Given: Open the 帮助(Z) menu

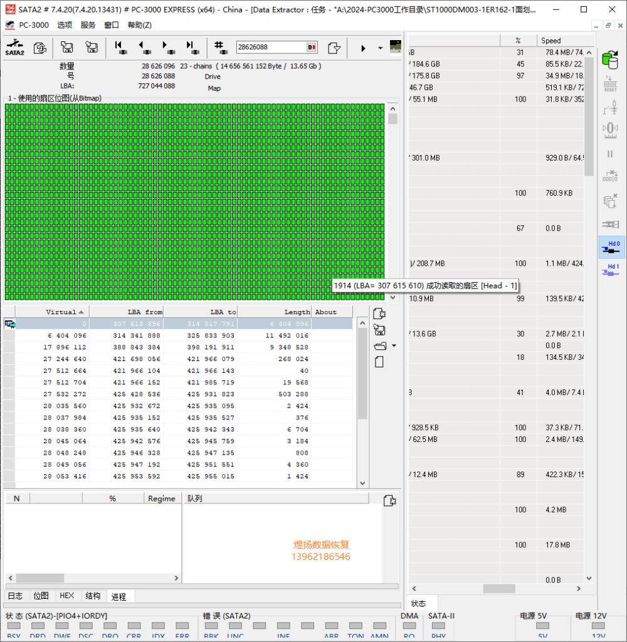Looking at the screenshot, I should click(x=140, y=25).
